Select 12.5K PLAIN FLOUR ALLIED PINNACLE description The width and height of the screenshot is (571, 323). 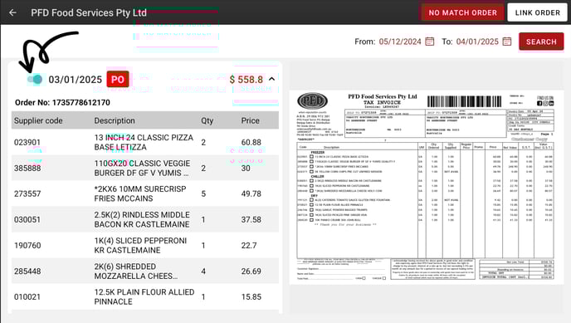144,296
